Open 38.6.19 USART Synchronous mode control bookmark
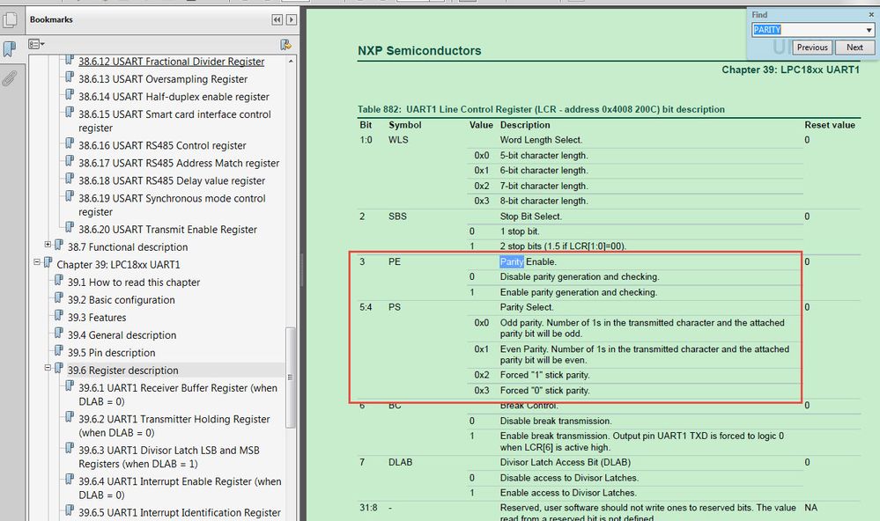 (x=172, y=205)
